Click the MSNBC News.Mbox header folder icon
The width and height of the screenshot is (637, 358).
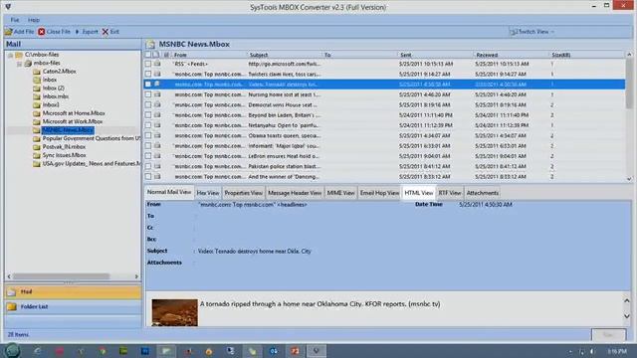click(150, 44)
